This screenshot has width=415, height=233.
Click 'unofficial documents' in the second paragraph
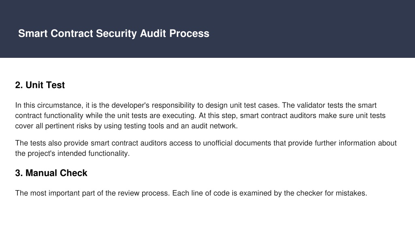pyautogui.click(x=237, y=143)
